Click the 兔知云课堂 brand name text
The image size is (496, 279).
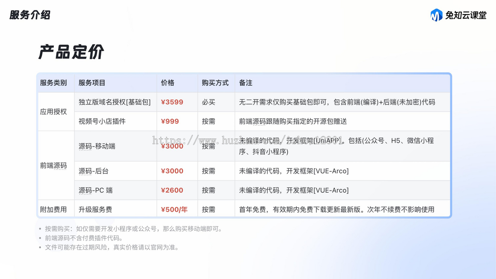click(x=466, y=16)
